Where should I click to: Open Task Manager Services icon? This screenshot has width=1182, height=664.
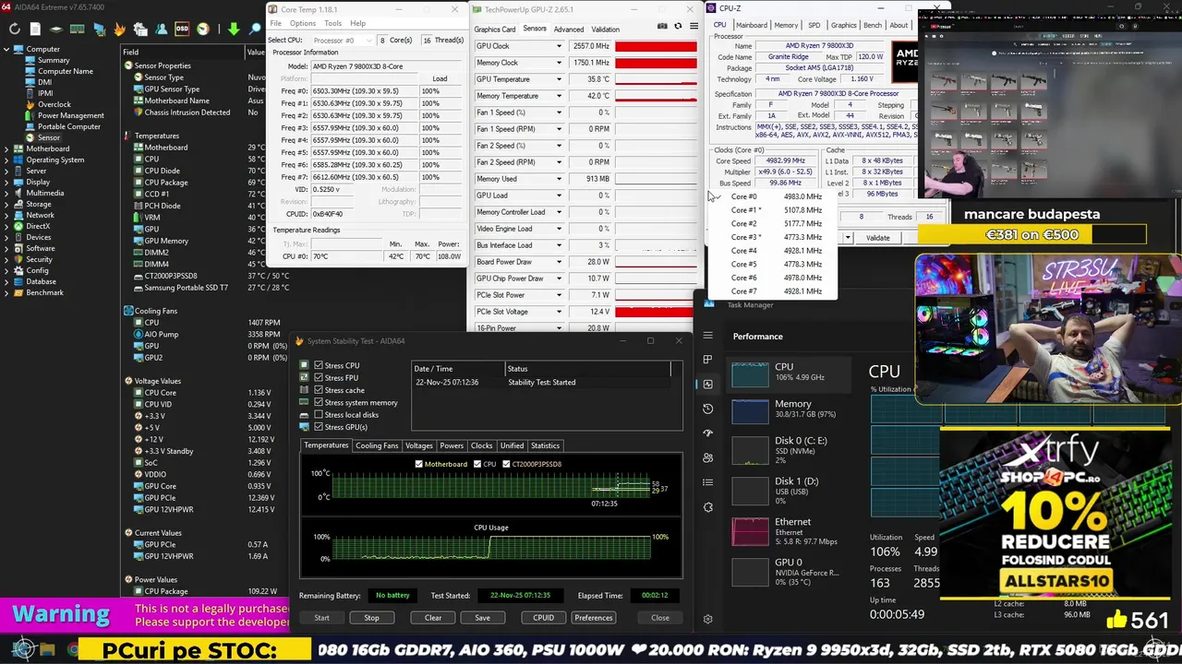coord(708,506)
